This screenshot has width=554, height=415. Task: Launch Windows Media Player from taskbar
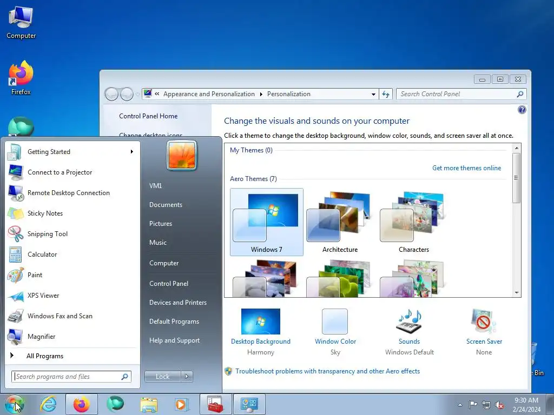pos(182,404)
